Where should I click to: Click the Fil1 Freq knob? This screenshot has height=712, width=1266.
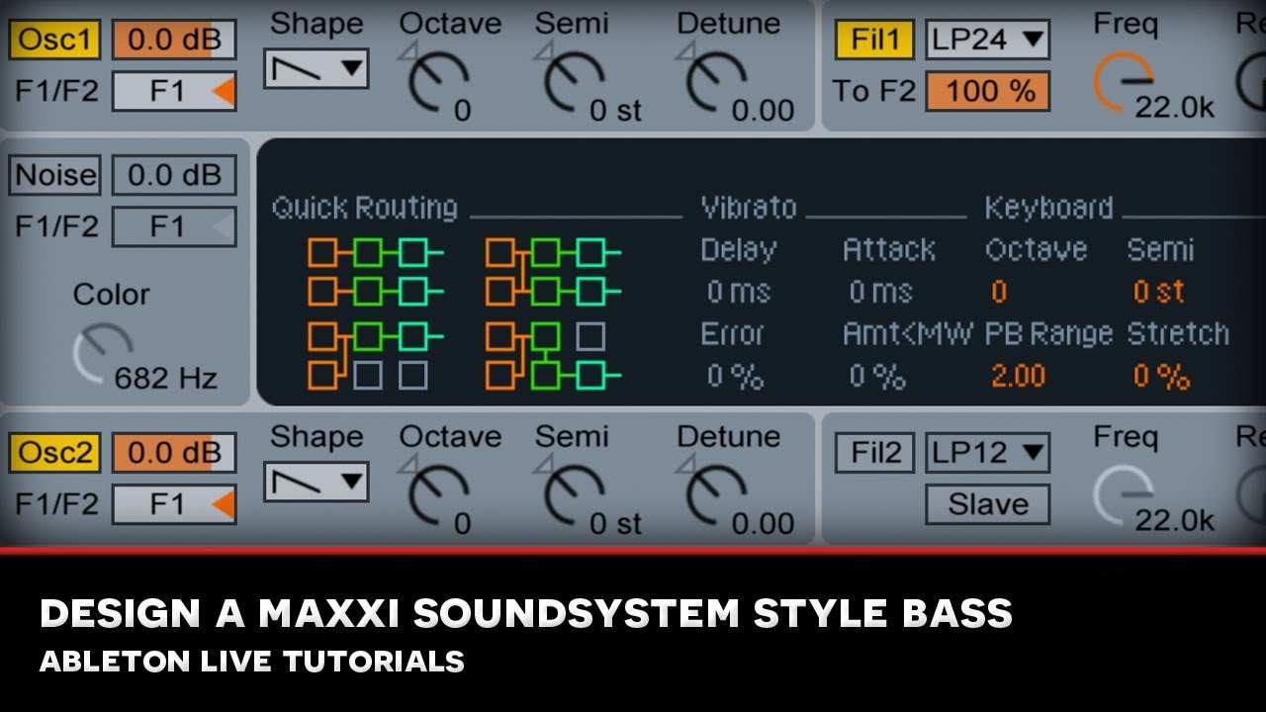(1123, 81)
